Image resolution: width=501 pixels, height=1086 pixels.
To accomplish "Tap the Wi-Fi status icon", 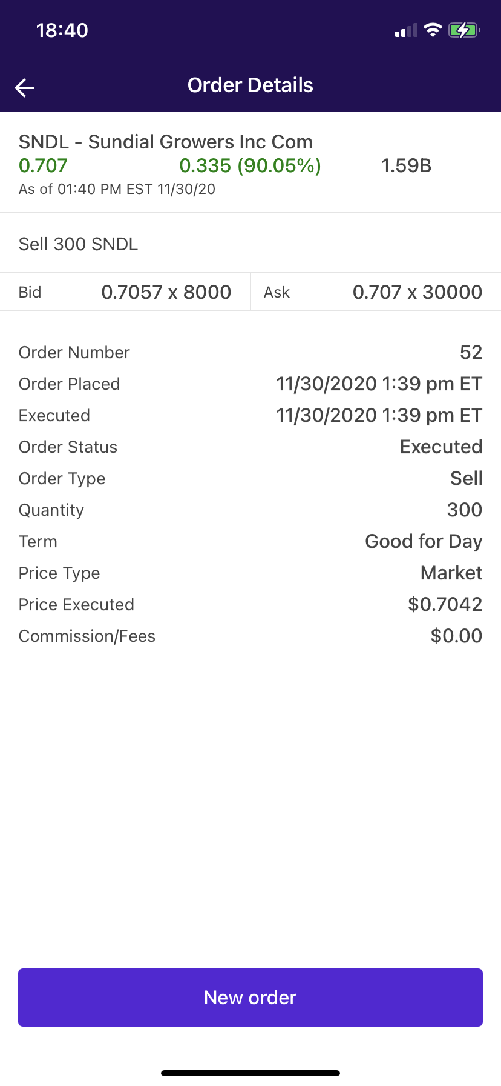I will point(433,30).
